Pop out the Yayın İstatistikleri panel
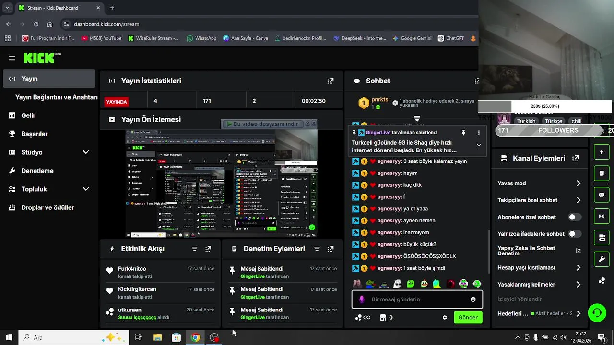614x345 pixels. click(331, 81)
